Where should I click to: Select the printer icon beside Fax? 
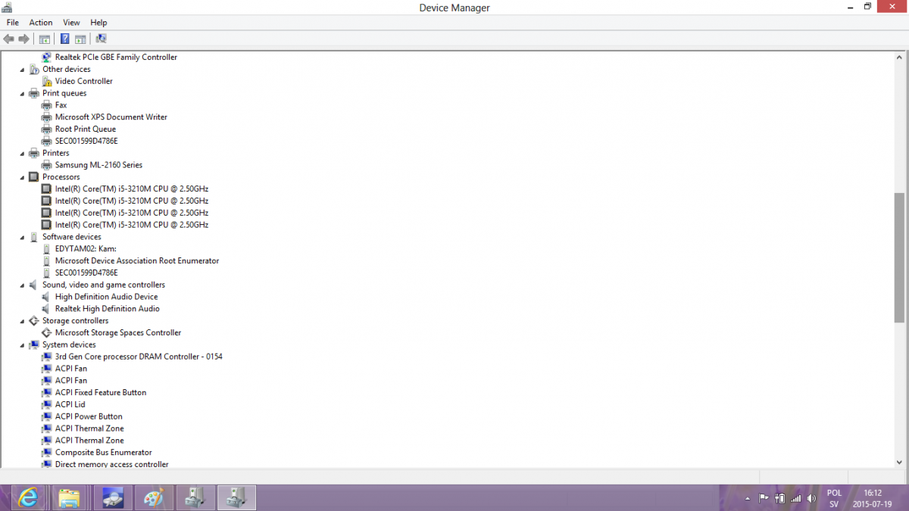[x=47, y=105]
